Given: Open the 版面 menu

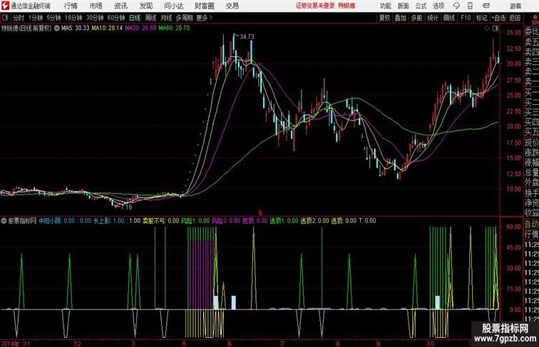Looking at the screenshot, I should pyautogui.click(x=404, y=6).
